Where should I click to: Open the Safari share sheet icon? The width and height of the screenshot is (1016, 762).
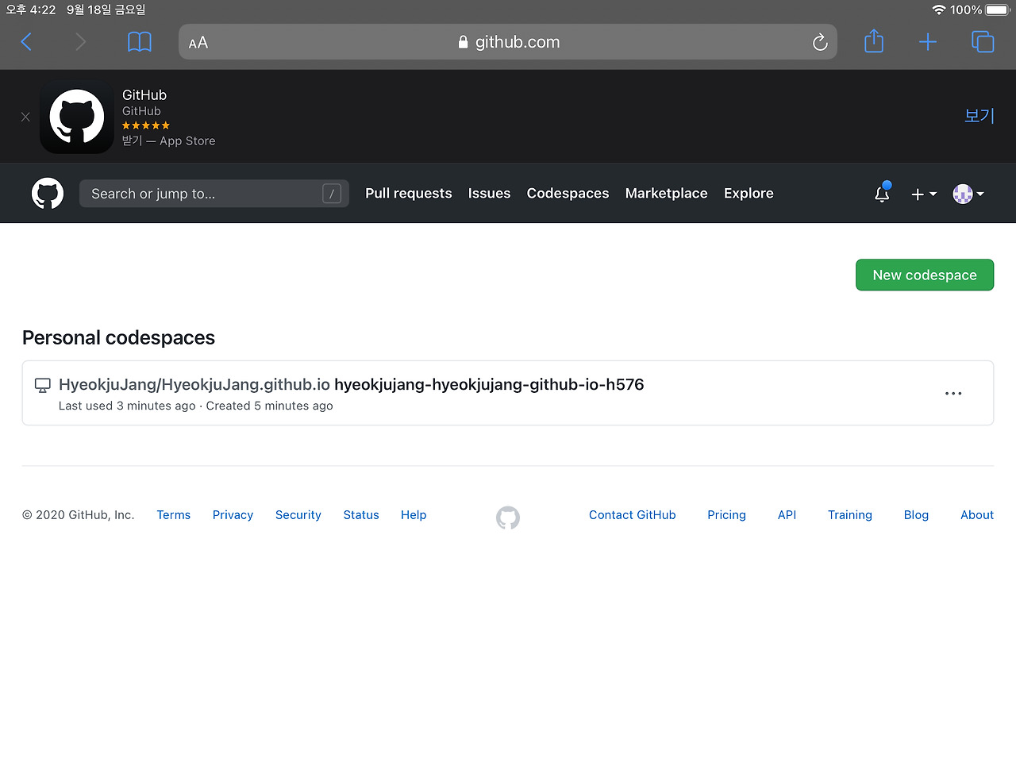(874, 41)
